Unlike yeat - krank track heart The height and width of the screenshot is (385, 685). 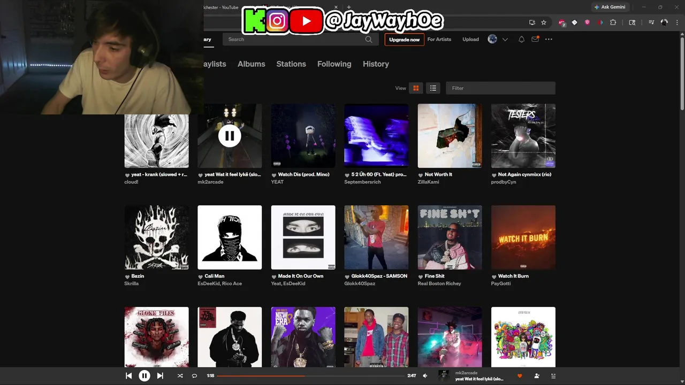(127, 175)
